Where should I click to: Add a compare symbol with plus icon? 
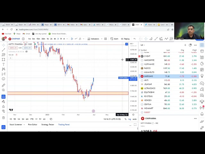pos(23,39)
